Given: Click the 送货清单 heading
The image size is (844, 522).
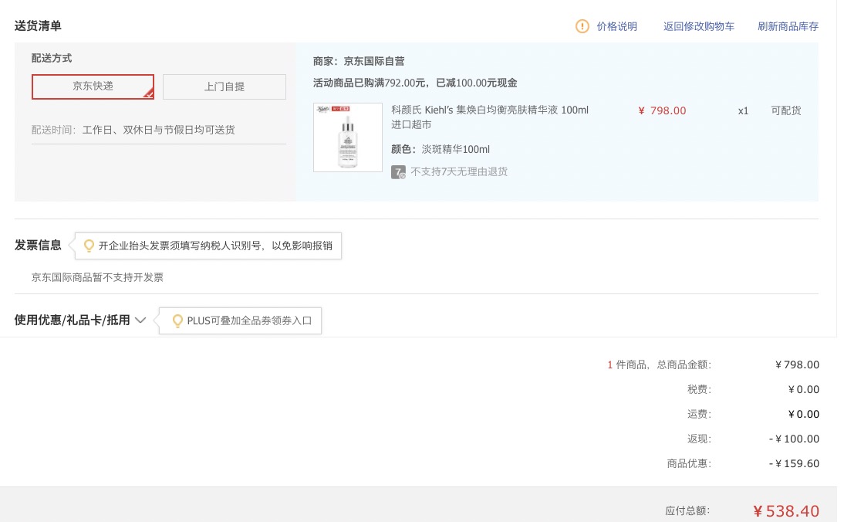Looking at the screenshot, I should pos(38,25).
